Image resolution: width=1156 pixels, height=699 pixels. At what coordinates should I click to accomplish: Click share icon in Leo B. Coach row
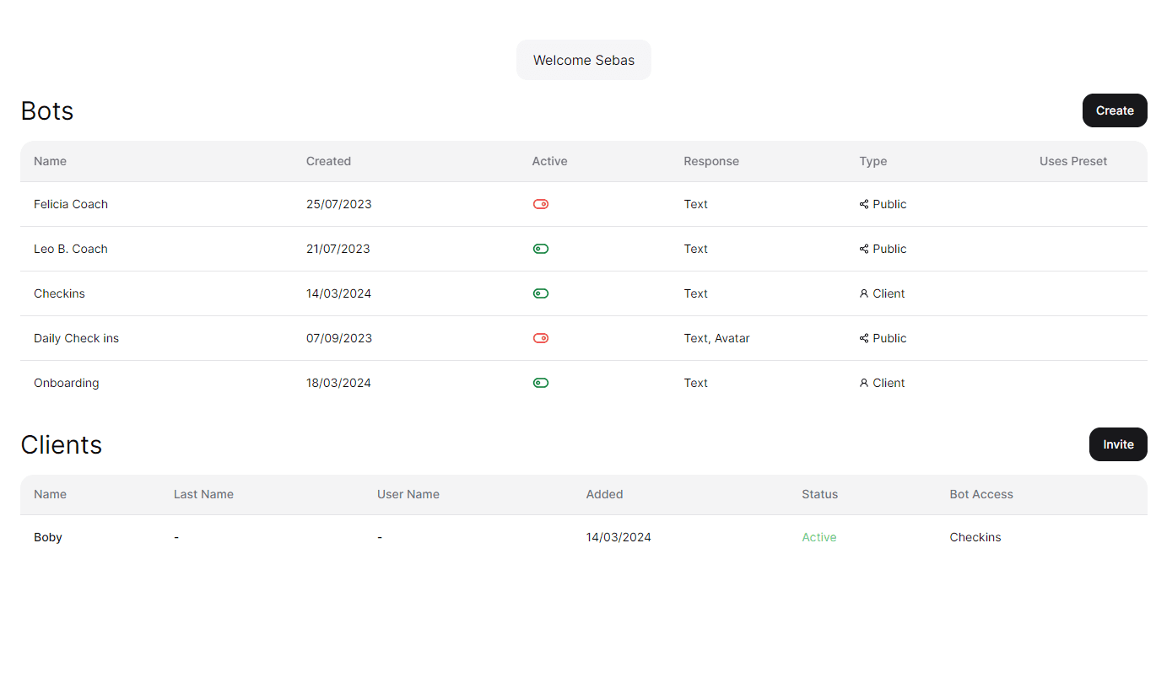864,249
